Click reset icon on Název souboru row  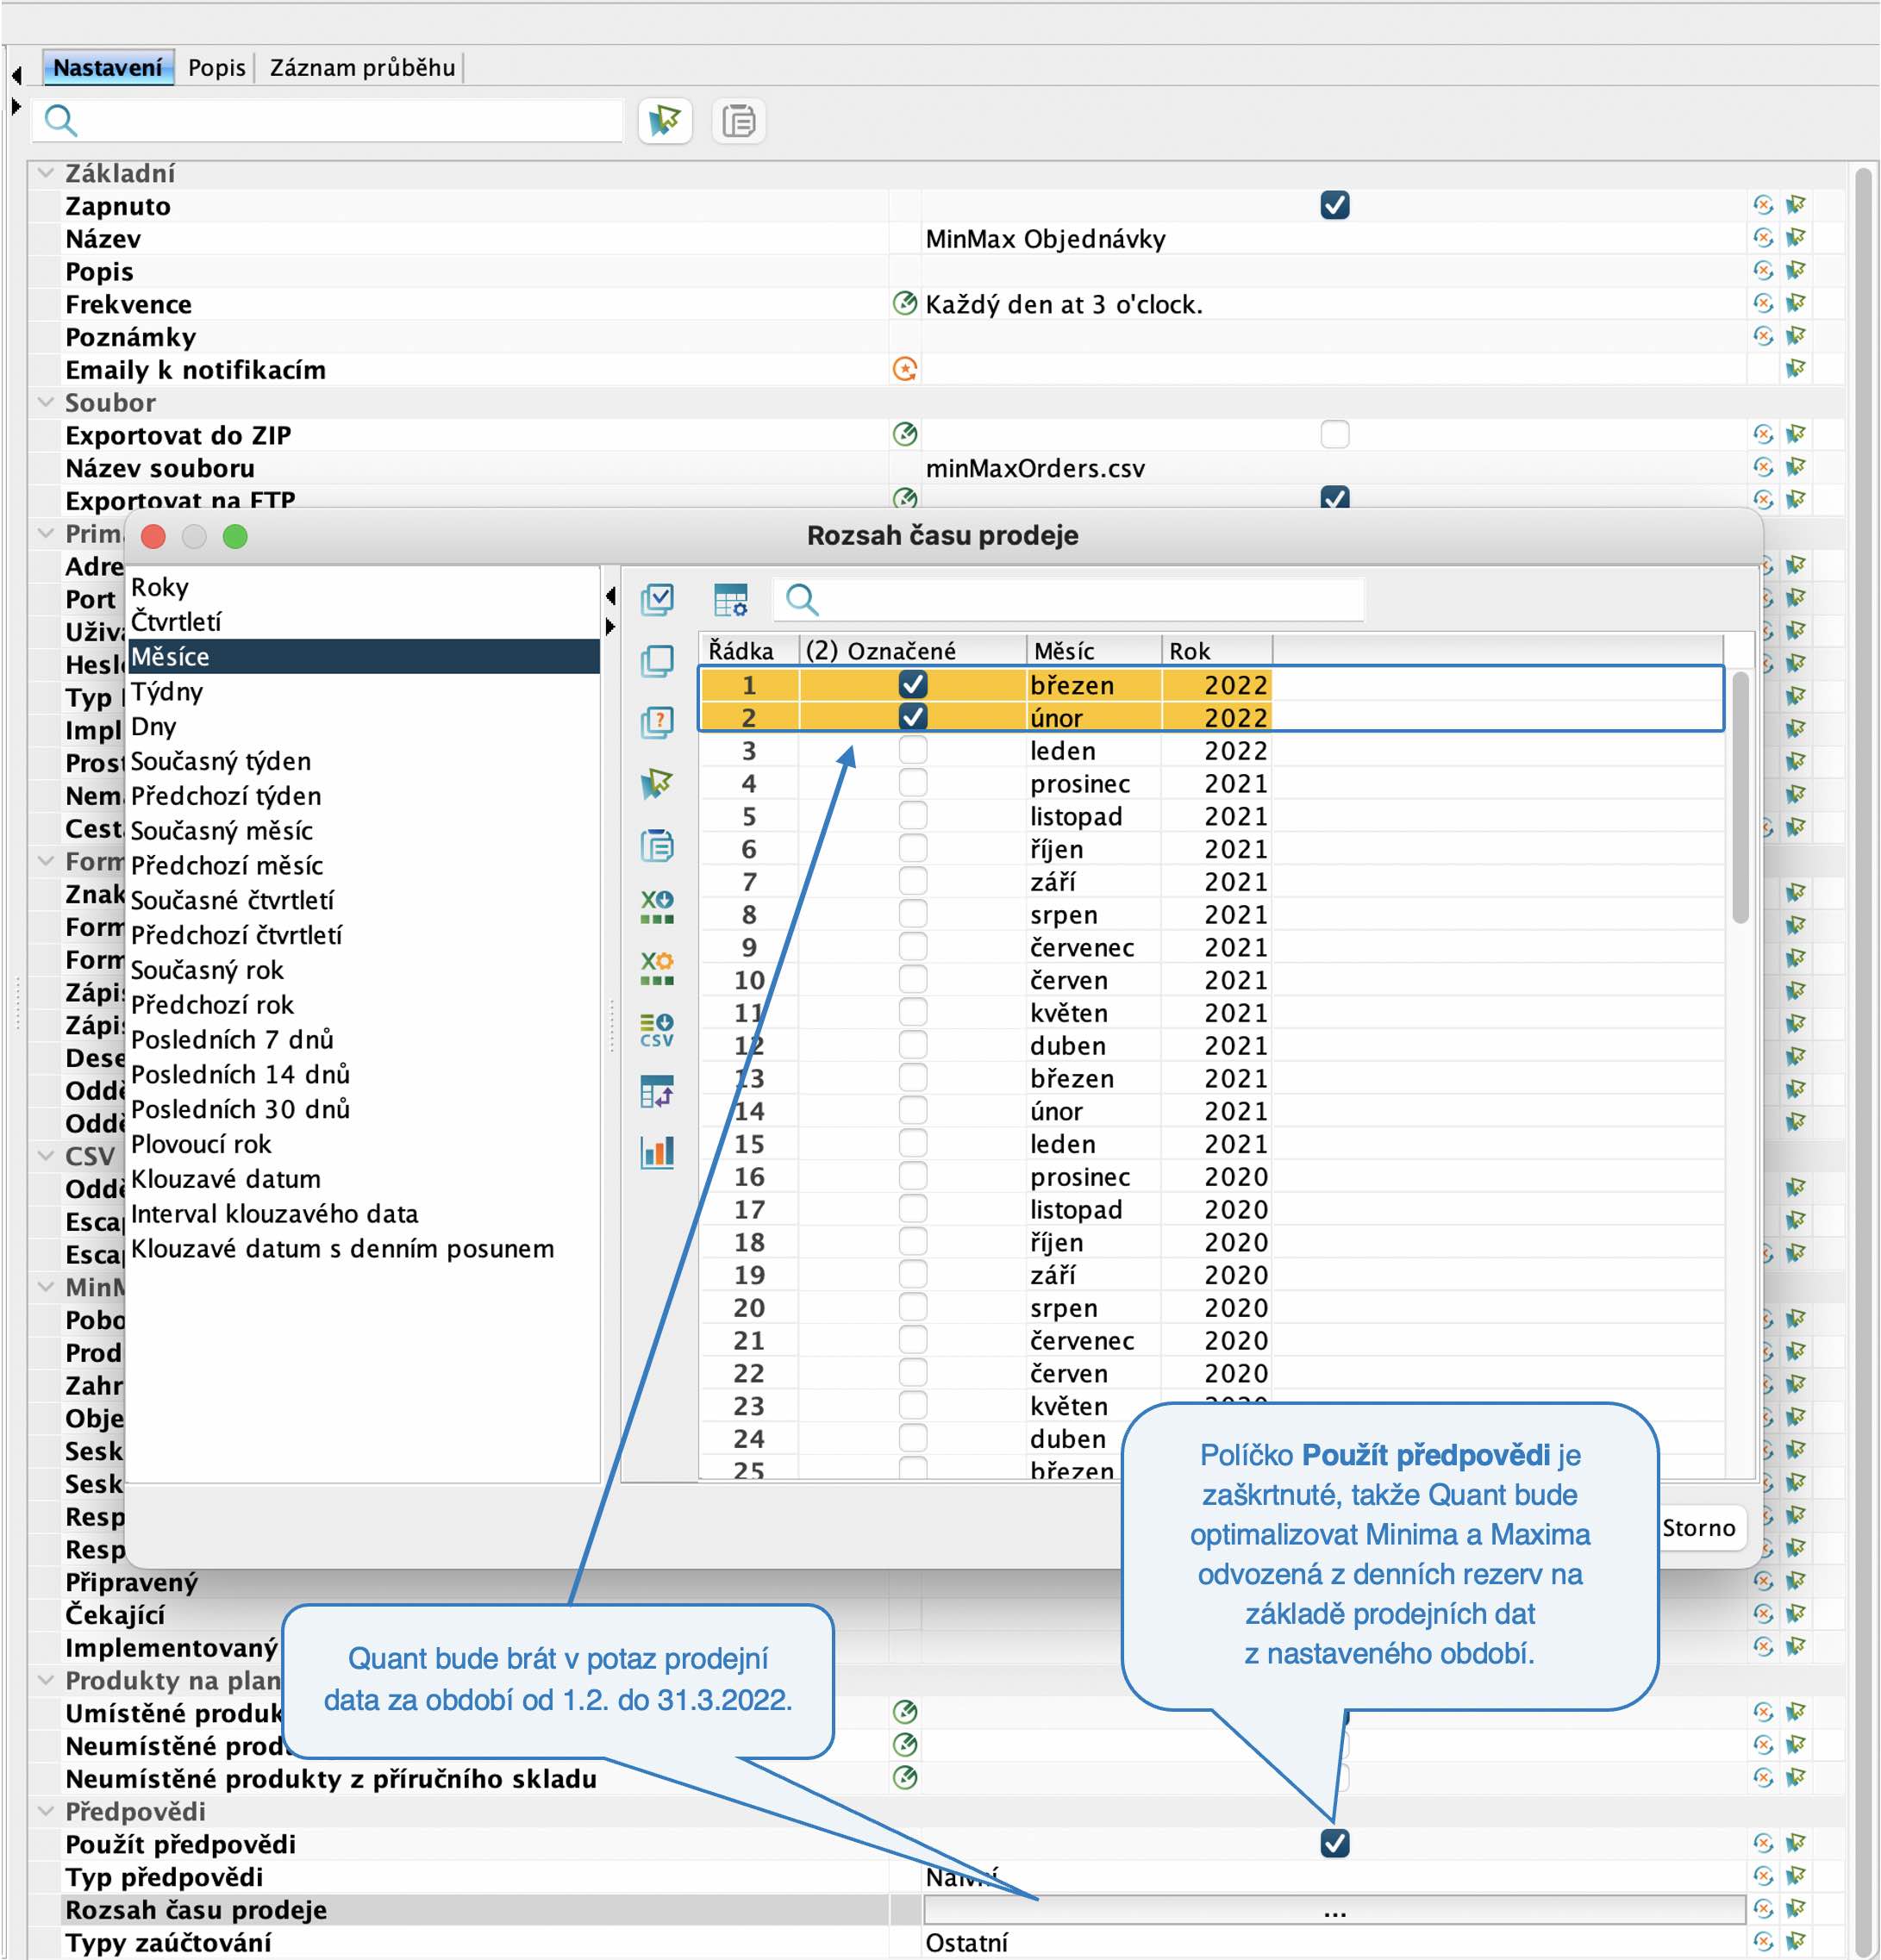point(1763,467)
